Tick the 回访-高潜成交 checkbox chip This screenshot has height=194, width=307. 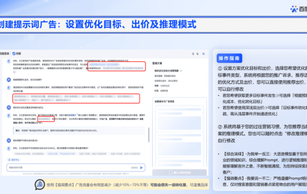(125, 96)
